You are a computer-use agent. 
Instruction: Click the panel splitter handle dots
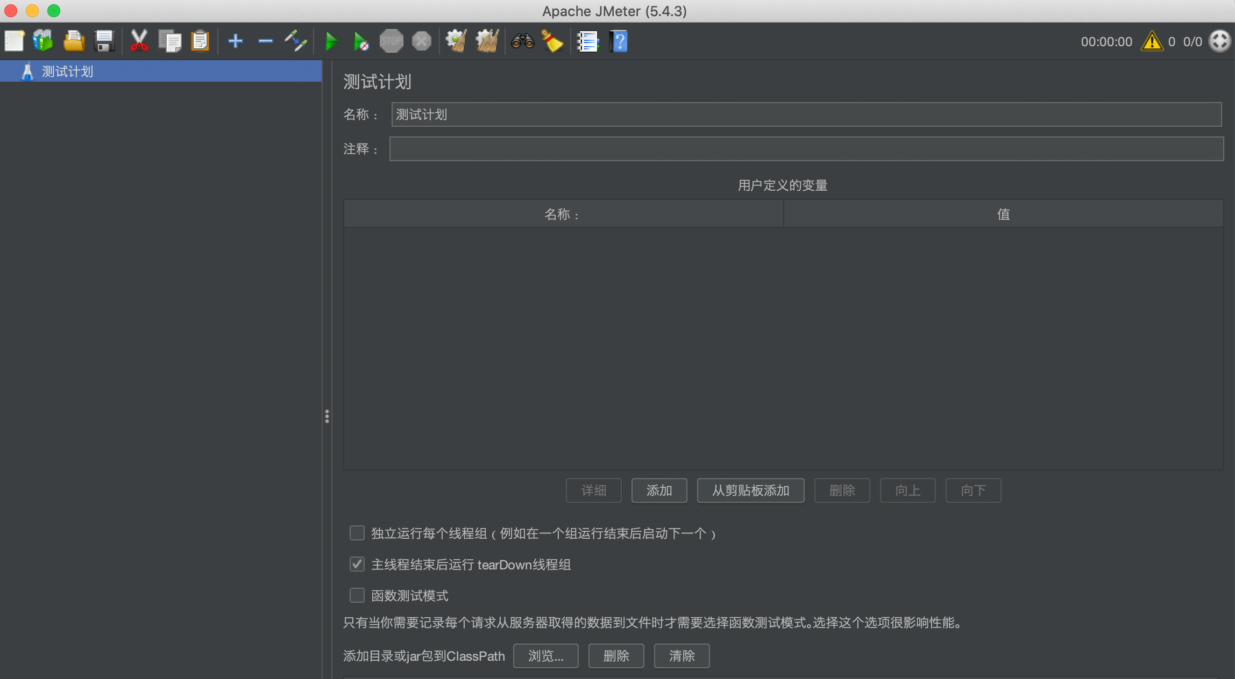pyautogui.click(x=327, y=416)
